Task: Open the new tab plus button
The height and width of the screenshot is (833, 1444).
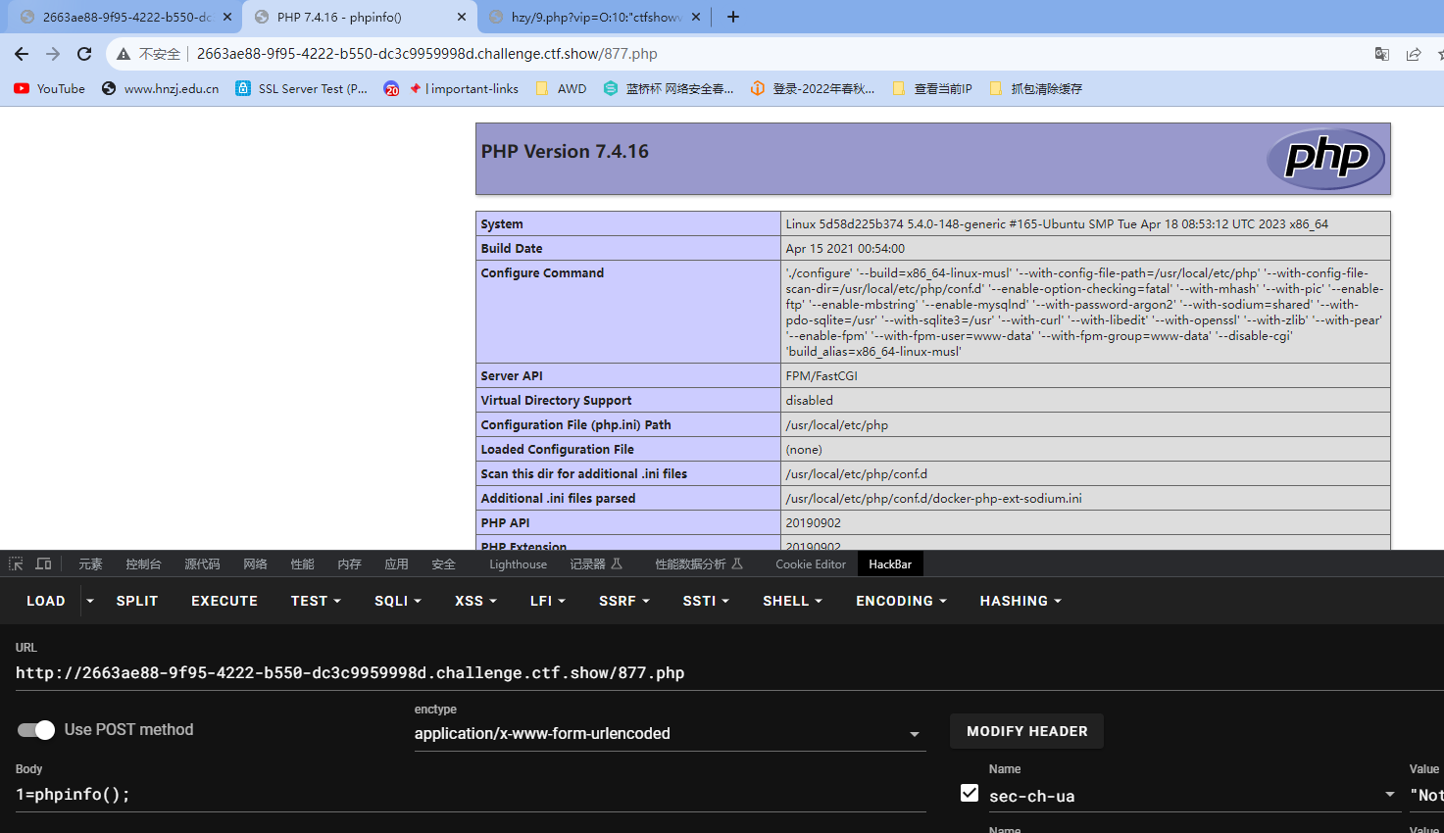Action: pos(733,17)
